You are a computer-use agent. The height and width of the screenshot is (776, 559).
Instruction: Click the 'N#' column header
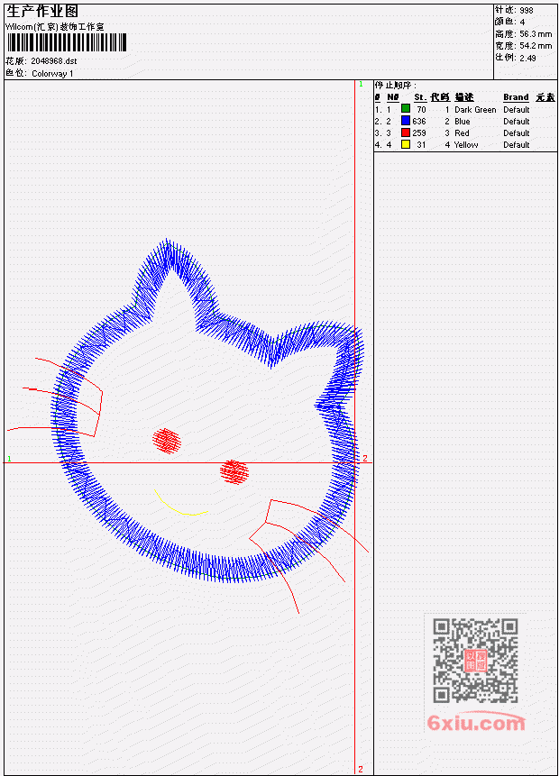point(392,97)
